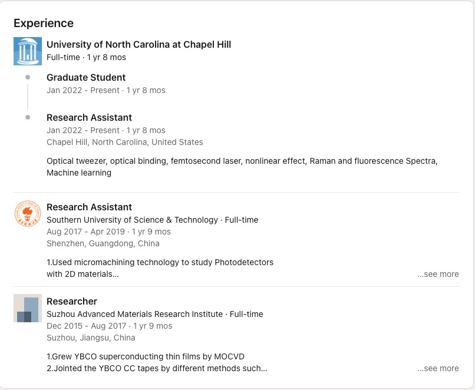Image resolution: width=475 pixels, height=390 pixels.
Task: Open the Research Assistant role at Chapel Hill
Action: pyautogui.click(x=89, y=117)
